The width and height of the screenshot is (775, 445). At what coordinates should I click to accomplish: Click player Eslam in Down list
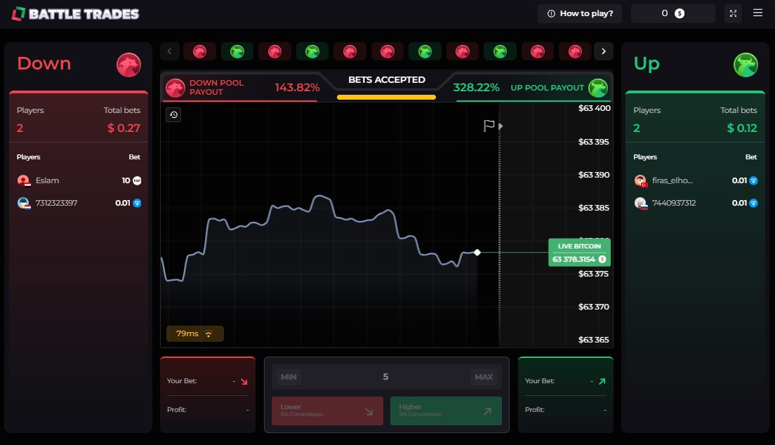pos(48,180)
